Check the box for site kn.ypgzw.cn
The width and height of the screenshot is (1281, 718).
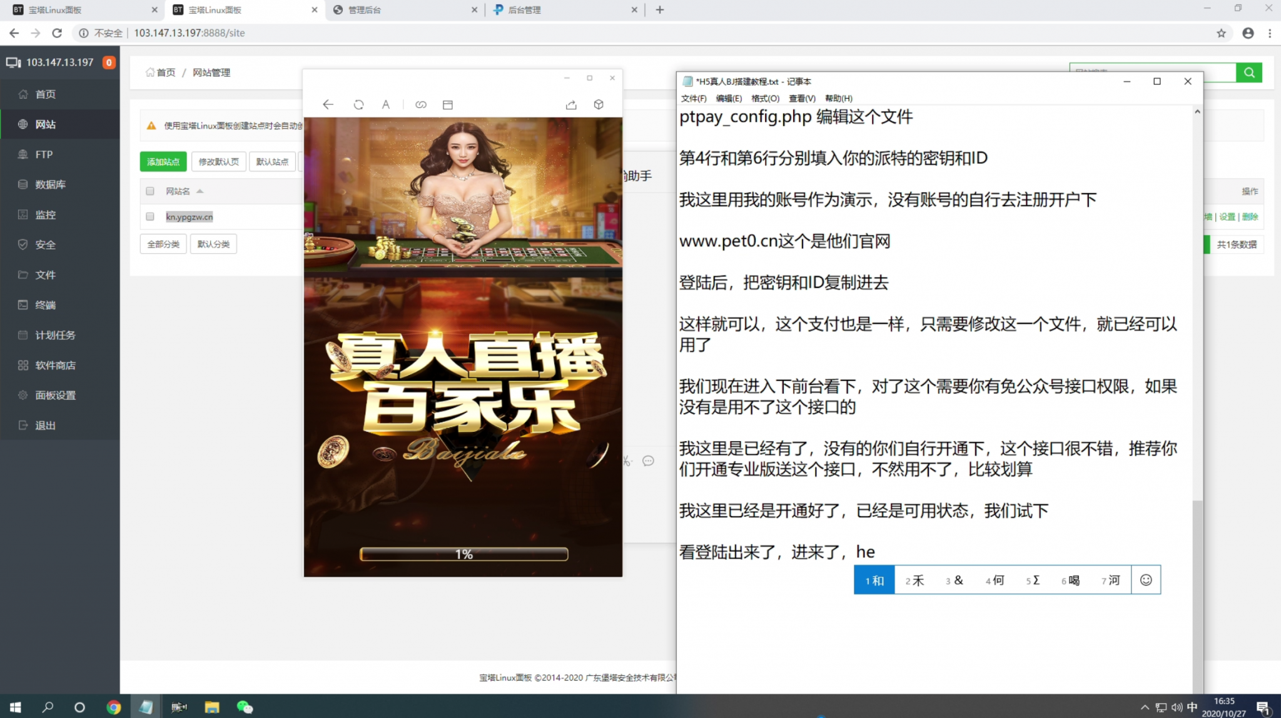[x=150, y=217]
